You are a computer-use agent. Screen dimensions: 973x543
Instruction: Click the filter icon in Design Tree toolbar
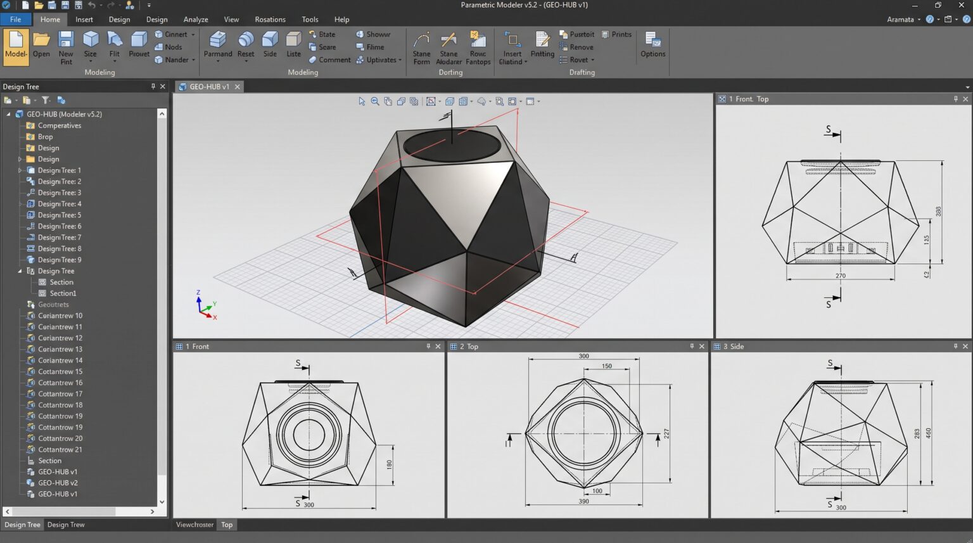click(46, 100)
